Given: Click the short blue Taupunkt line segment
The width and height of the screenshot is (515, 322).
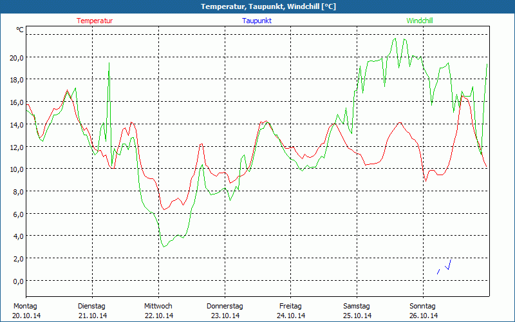Looking at the screenshot, I should coord(445,267).
